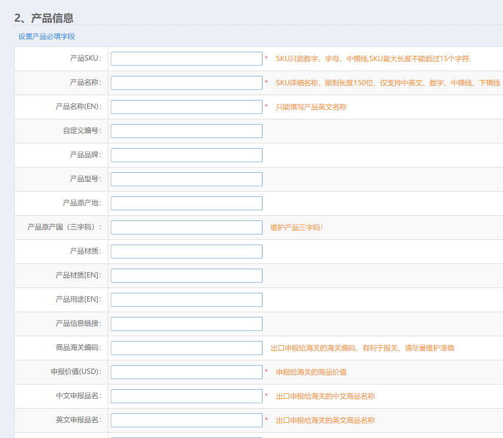503x438 pixels.
Task: Select the 产品信息链接 text box
Action: [186, 323]
